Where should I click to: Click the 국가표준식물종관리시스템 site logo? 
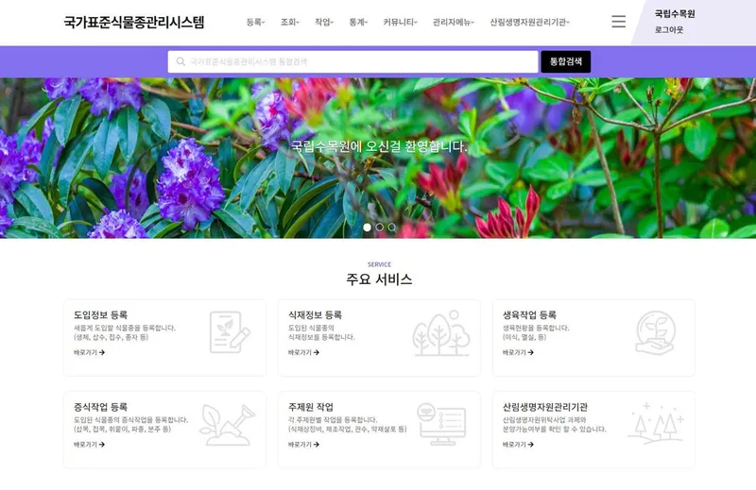[x=134, y=22]
